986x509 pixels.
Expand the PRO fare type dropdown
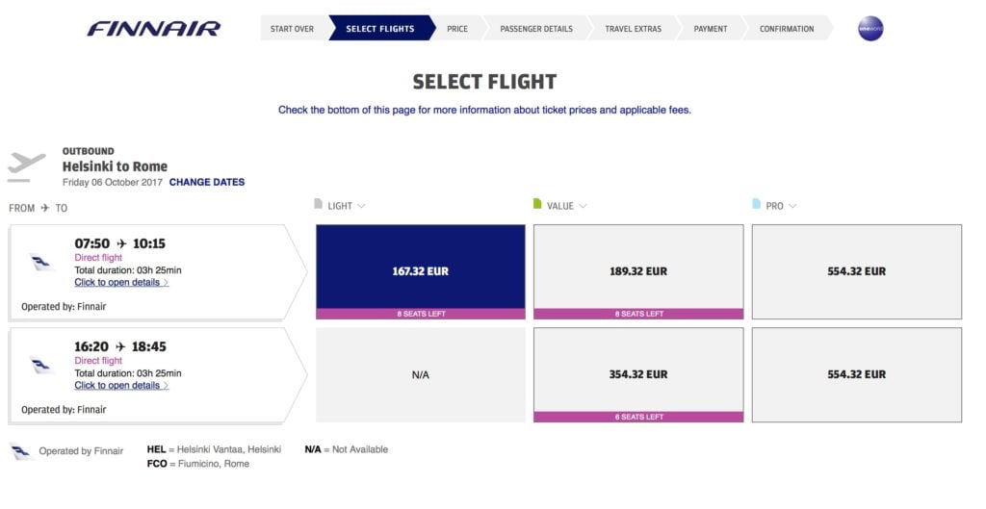pyautogui.click(x=781, y=206)
